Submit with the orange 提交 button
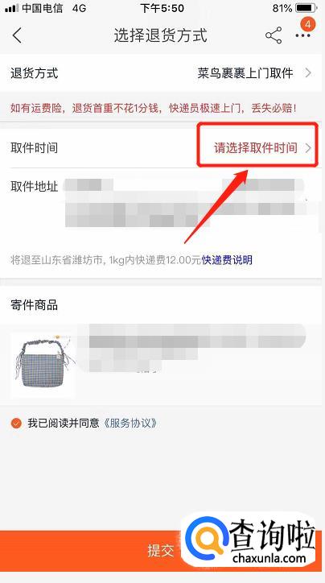The image size is (325, 583). pyautogui.click(x=161, y=550)
